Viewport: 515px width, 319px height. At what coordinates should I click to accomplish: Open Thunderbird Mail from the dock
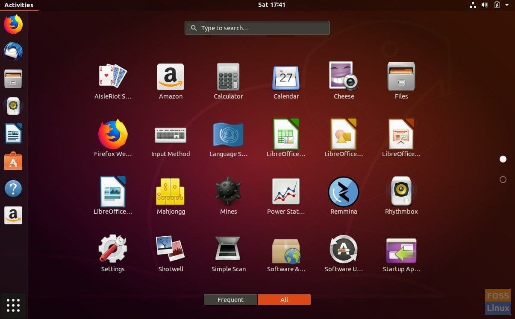[13, 52]
